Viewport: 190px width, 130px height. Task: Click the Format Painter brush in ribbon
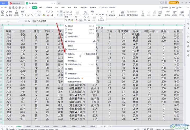(x=16, y=12)
